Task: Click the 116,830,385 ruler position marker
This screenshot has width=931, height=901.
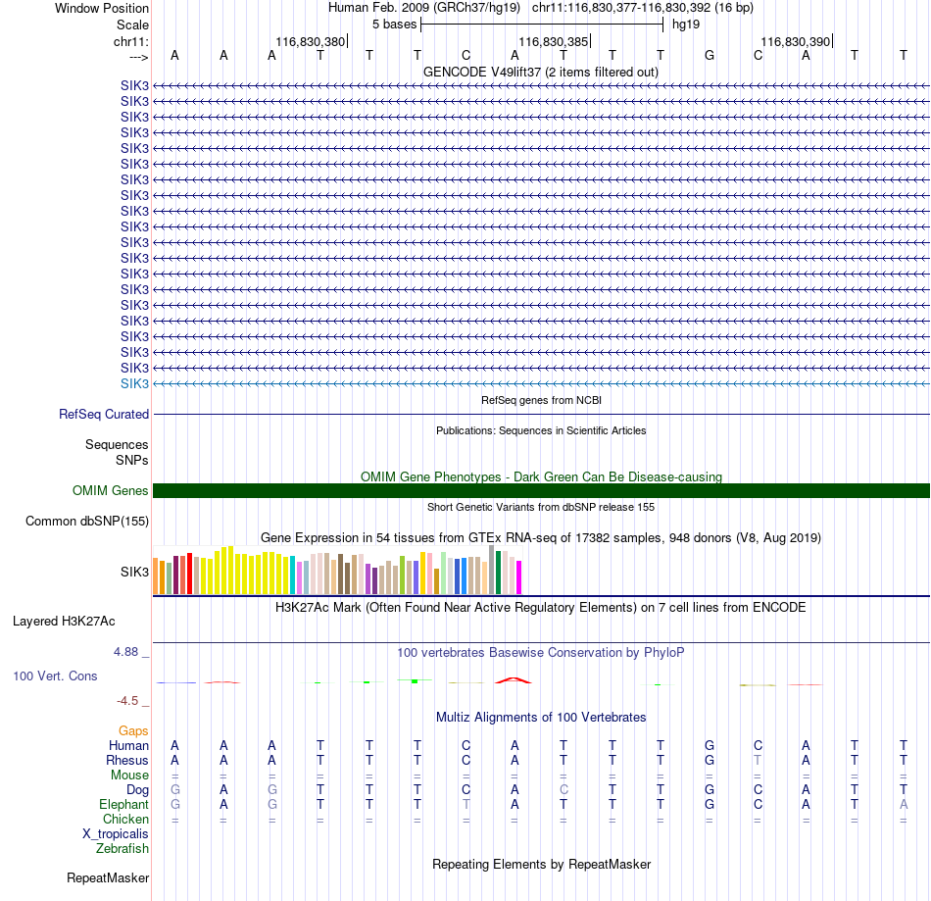Action: point(553,41)
